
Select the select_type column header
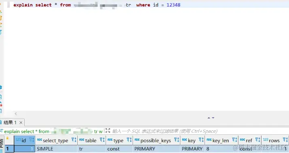tap(56, 140)
